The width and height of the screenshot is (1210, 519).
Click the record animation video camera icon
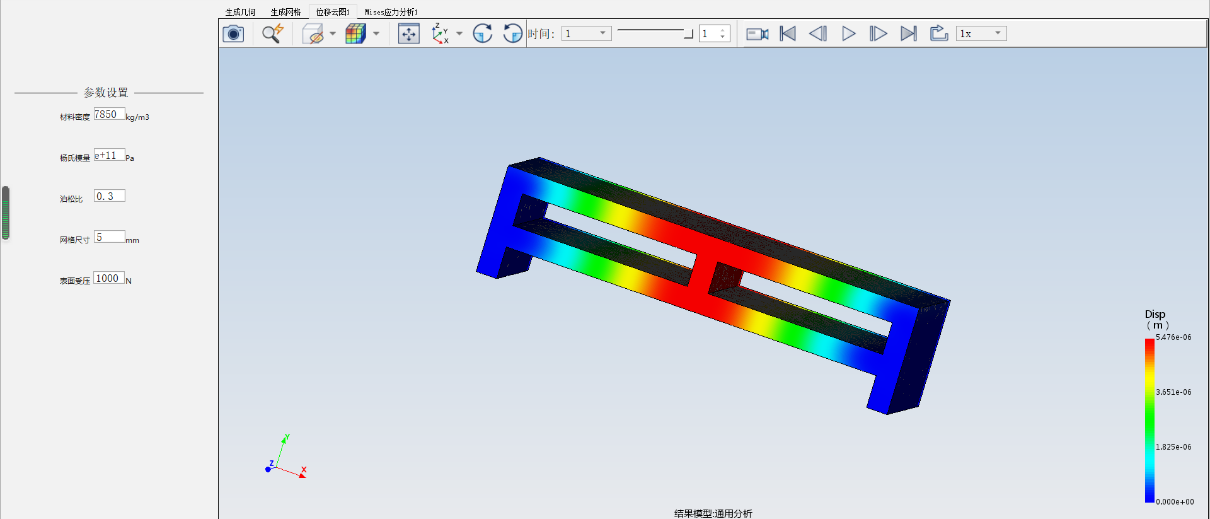pos(758,34)
